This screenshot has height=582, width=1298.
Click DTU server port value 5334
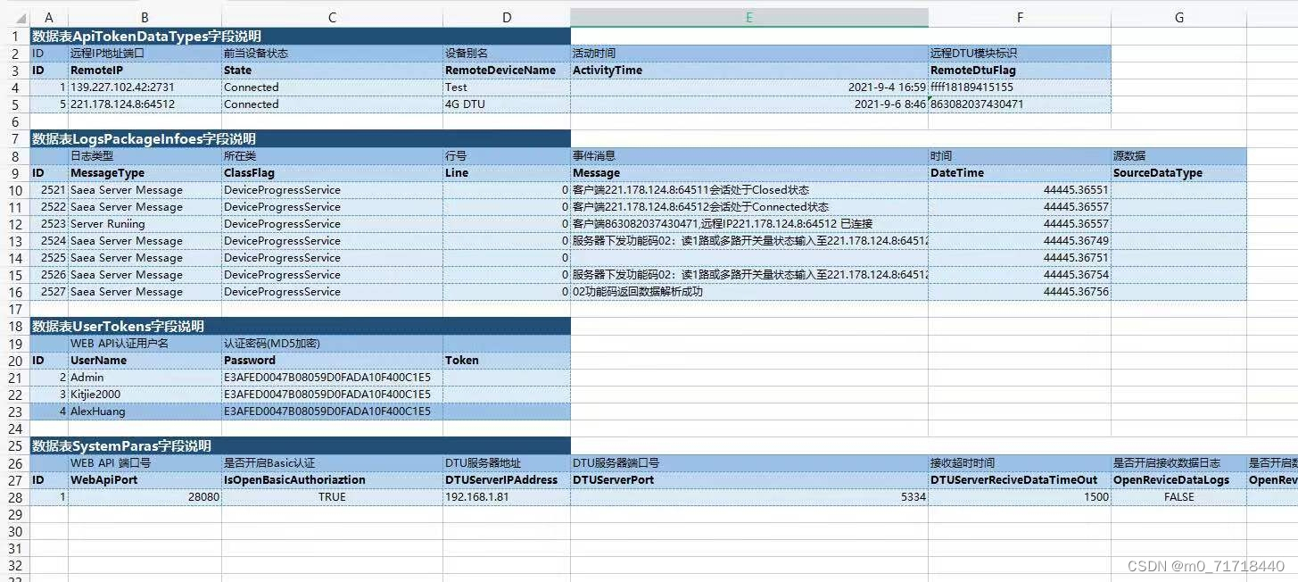point(749,497)
